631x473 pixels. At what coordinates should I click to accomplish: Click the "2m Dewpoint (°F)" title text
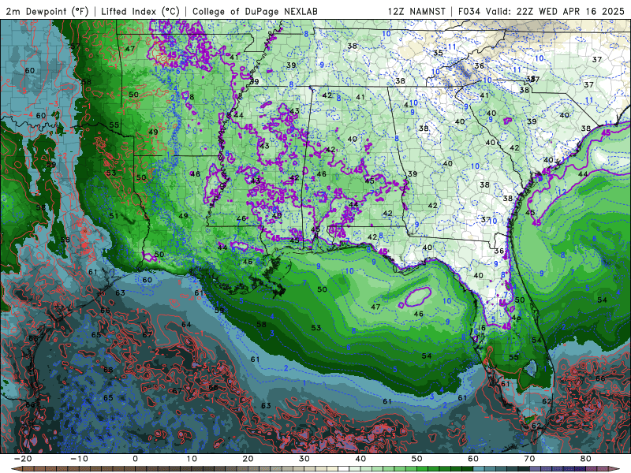(47, 11)
